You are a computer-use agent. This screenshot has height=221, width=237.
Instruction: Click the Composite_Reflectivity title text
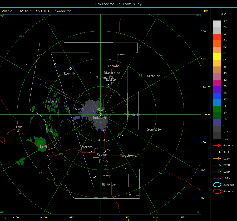tap(118, 4)
